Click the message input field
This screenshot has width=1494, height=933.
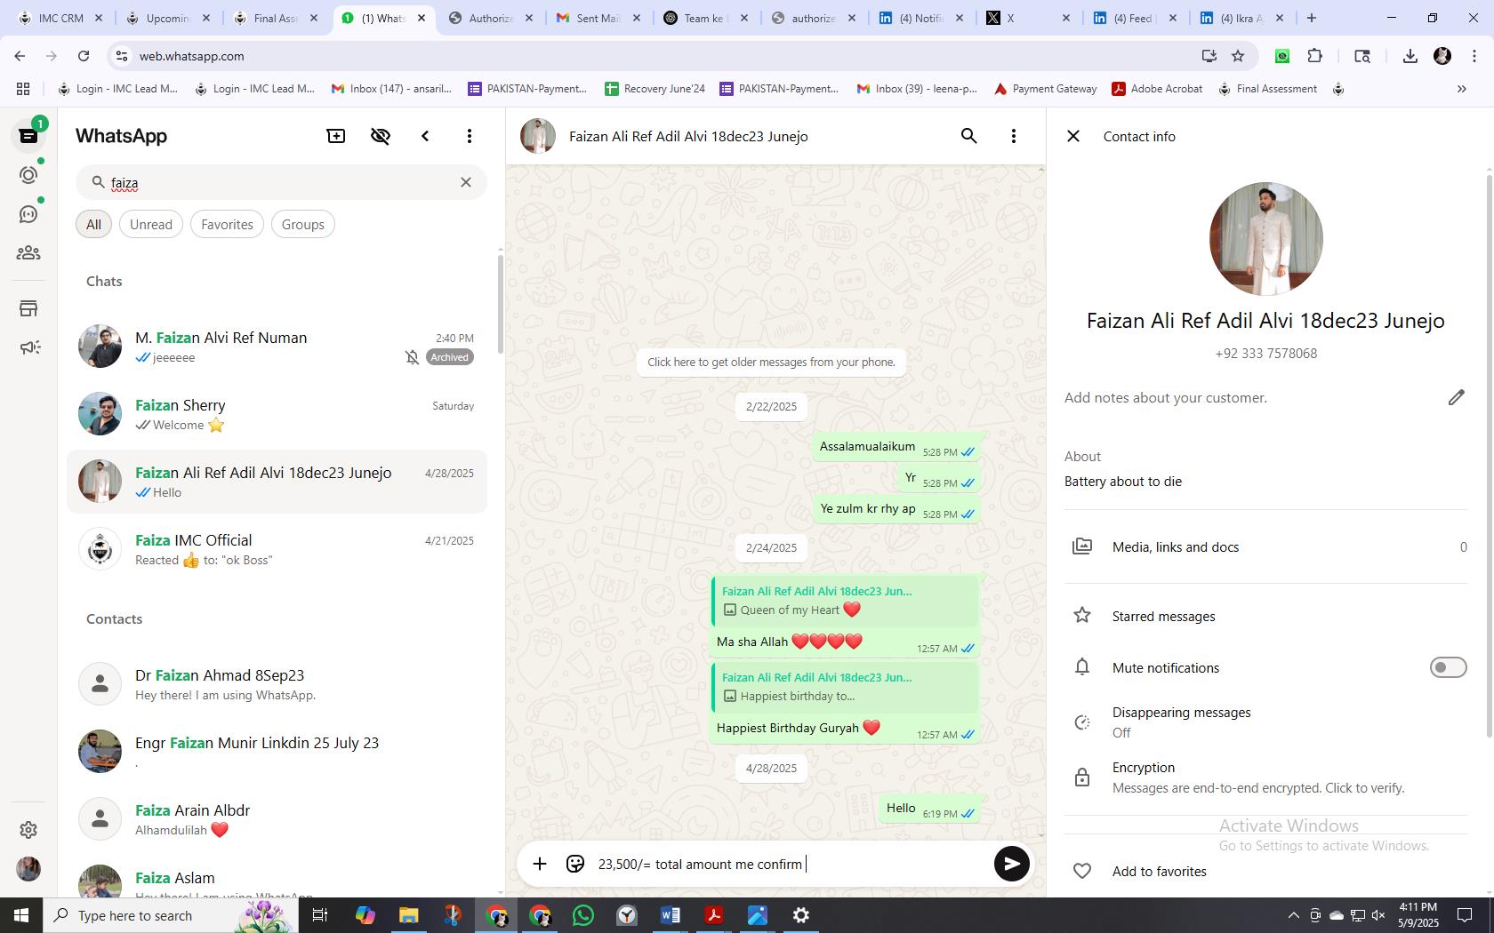[791, 864]
